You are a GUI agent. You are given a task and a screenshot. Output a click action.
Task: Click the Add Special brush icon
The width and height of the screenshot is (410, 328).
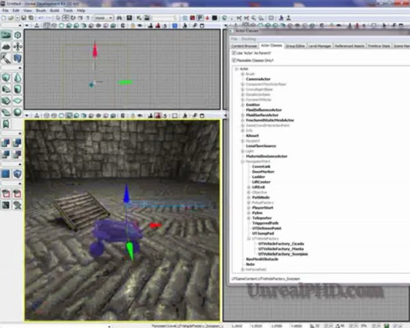6,174
